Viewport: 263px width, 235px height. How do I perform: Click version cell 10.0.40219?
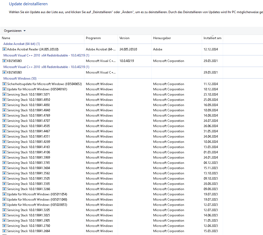127,61
